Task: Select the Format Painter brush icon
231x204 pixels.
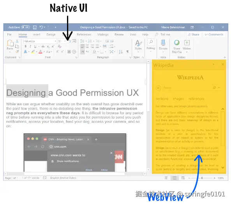Action: point(18,51)
